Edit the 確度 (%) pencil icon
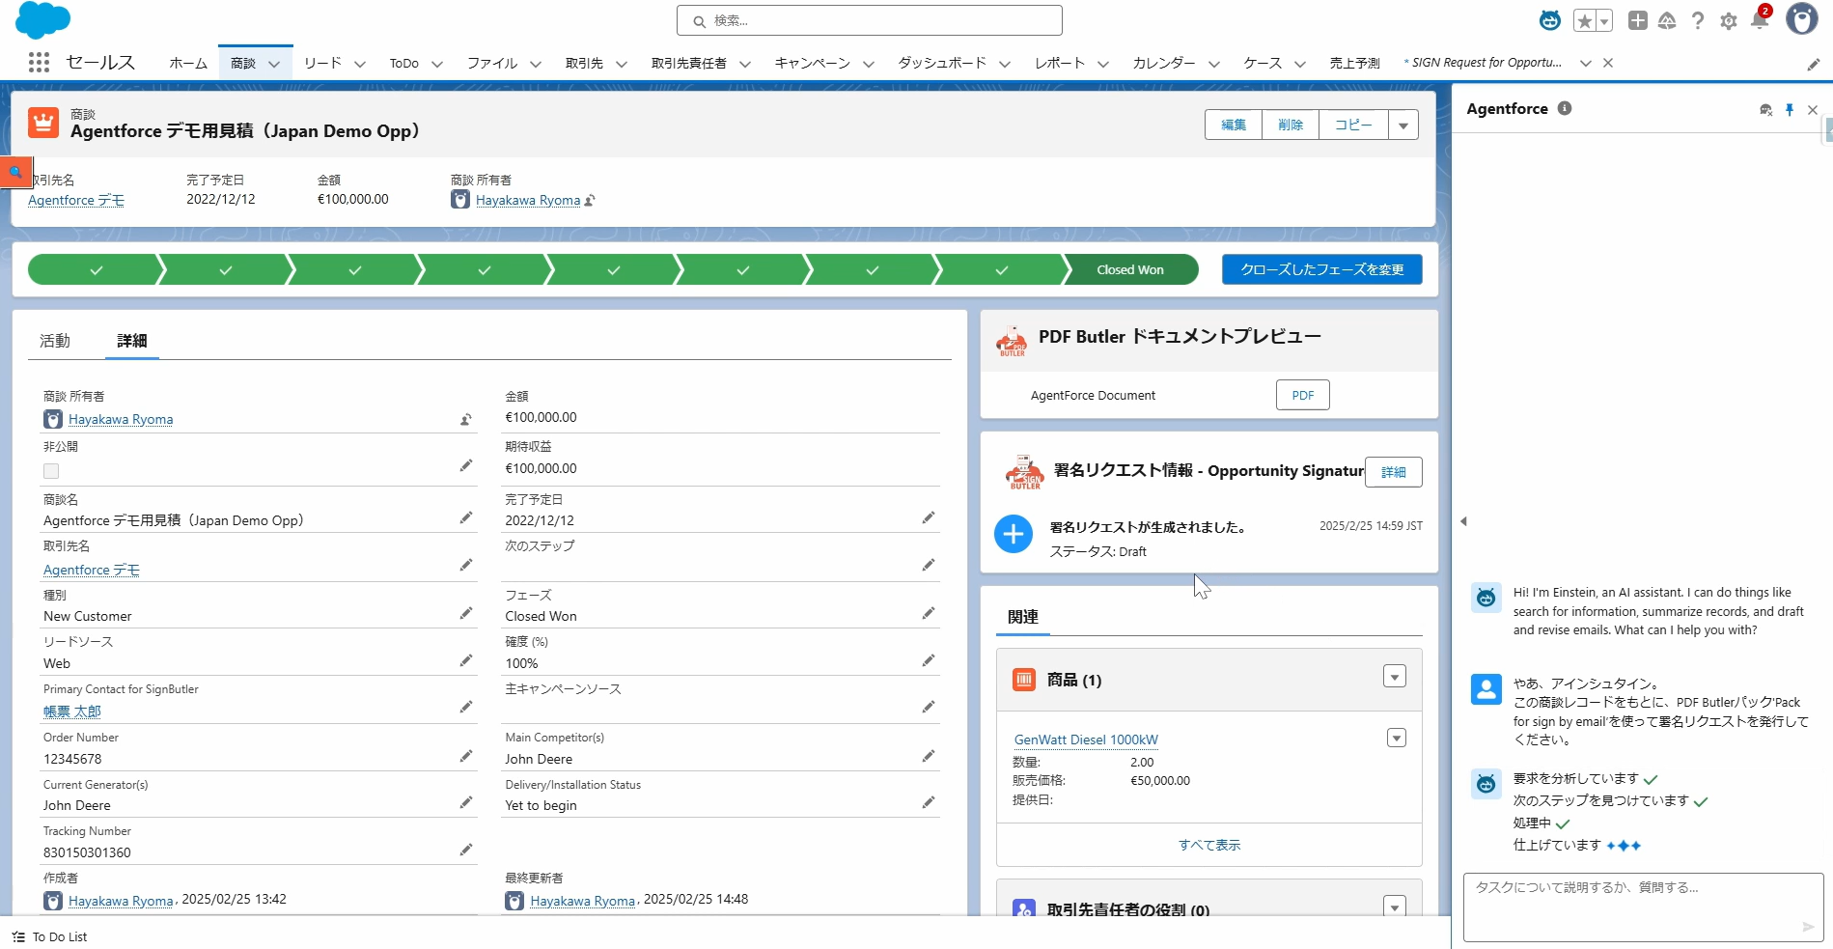 (929, 660)
